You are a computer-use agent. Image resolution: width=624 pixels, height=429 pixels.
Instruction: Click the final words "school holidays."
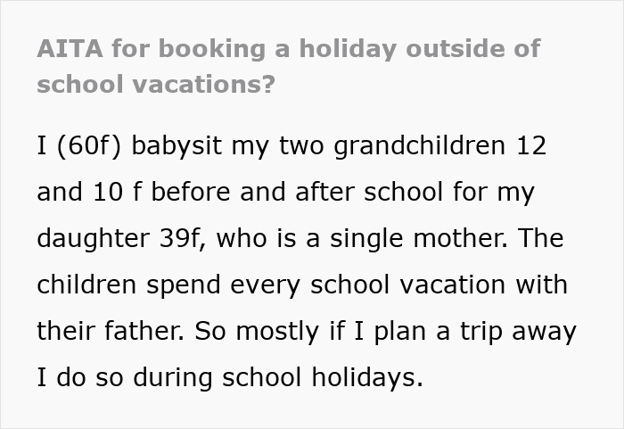[x=323, y=377]
